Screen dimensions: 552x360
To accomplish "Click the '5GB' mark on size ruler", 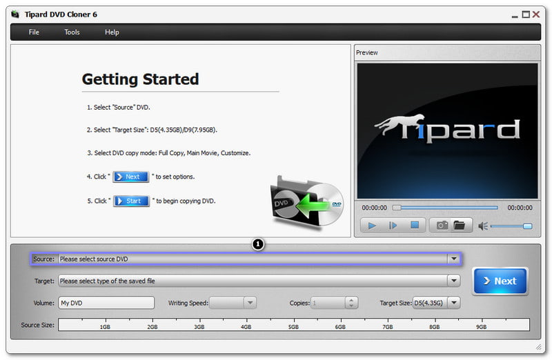I will pos(293,327).
